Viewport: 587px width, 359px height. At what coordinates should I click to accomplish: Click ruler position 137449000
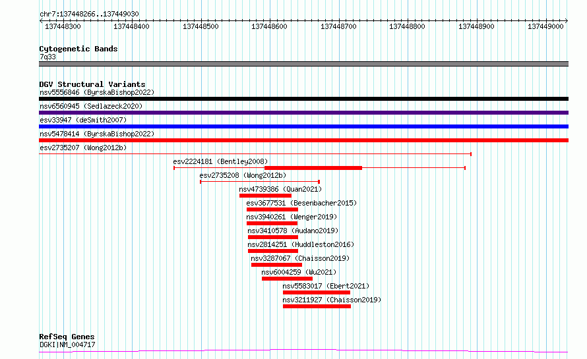tap(546, 26)
